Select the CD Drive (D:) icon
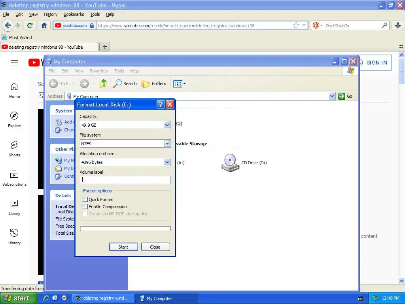The width and height of the screenshot is (405, 304). click(230, 163)
